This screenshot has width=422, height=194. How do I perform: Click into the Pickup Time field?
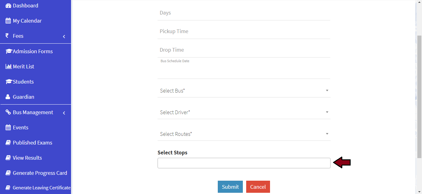point(244,32)
